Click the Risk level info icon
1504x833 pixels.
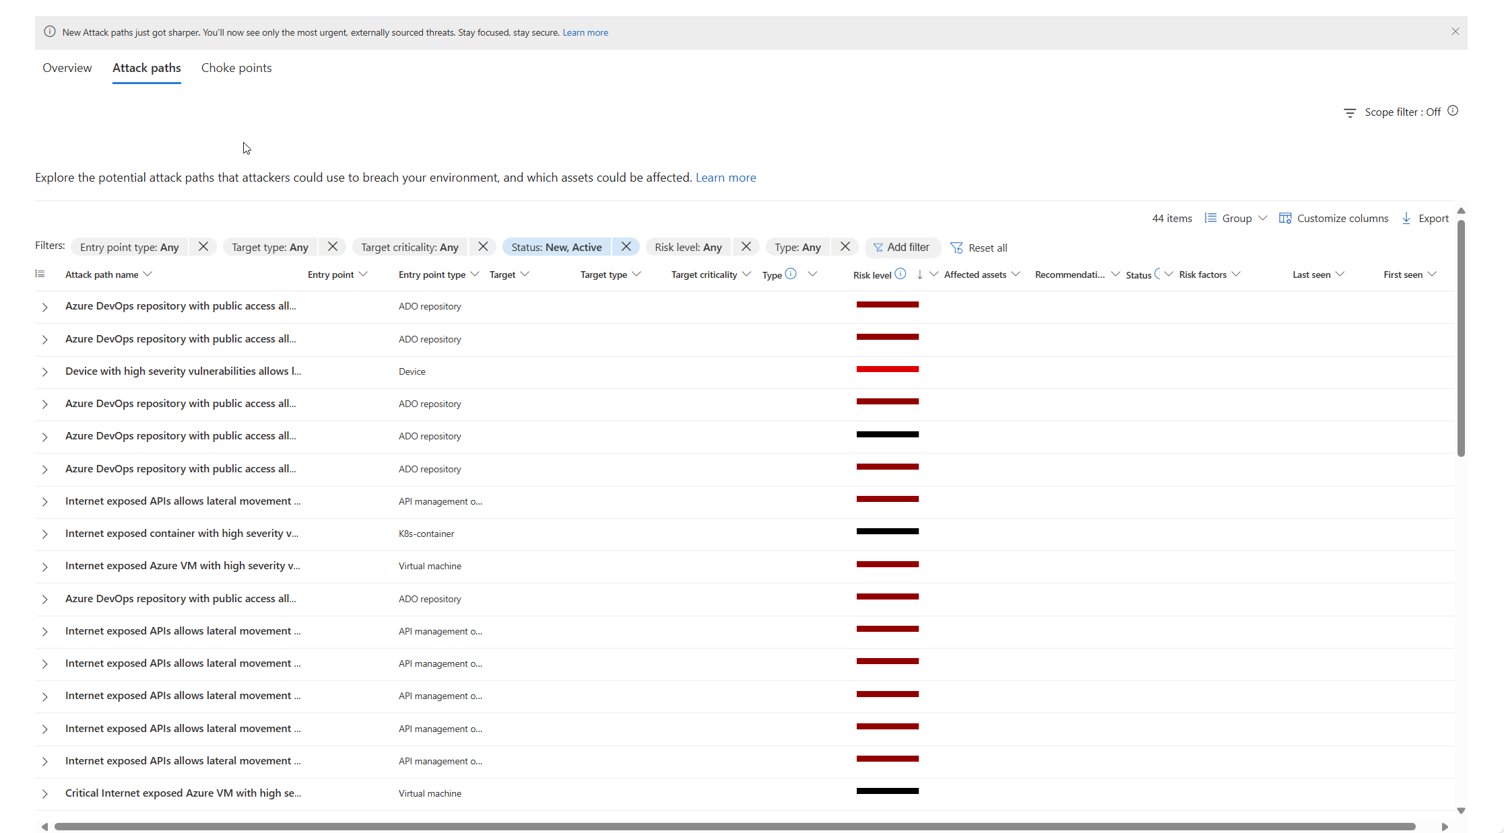[901, 274]
